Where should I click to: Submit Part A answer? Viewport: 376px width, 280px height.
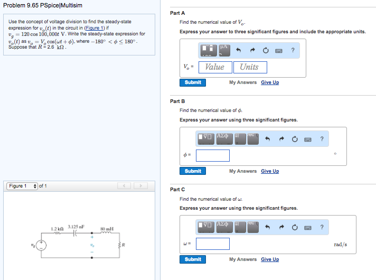click(193, 82)
